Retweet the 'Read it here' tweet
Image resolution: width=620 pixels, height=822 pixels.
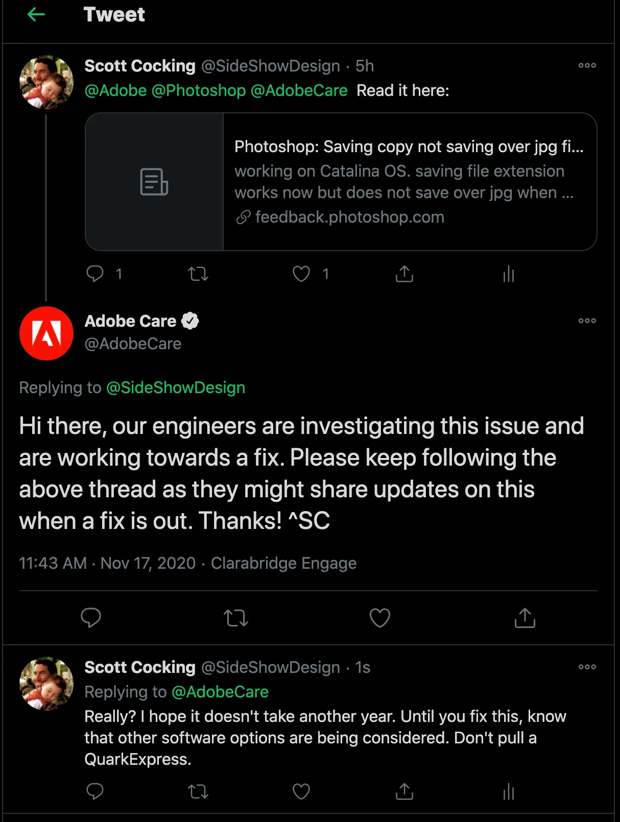(x=198, y=274)
